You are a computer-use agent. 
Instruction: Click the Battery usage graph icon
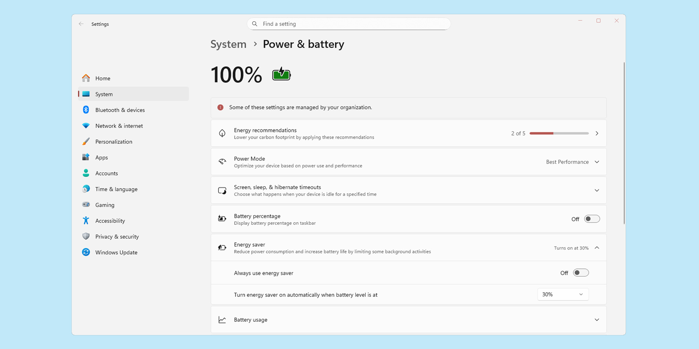coord(222,319)
